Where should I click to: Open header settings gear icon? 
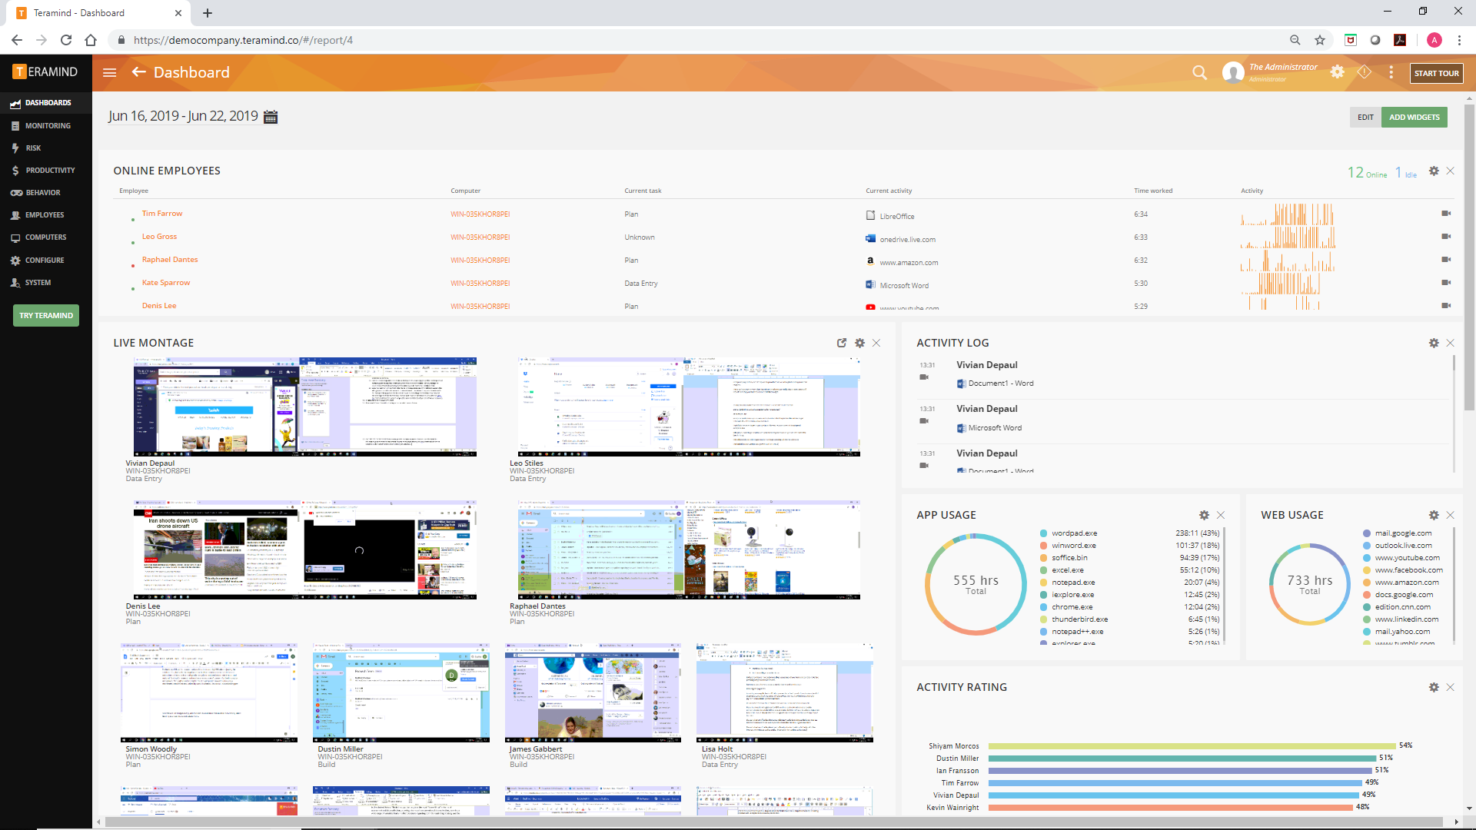point(1338,71)
